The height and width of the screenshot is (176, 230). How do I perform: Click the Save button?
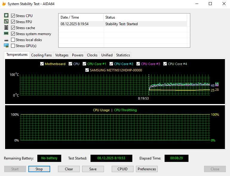pos(93,169)
